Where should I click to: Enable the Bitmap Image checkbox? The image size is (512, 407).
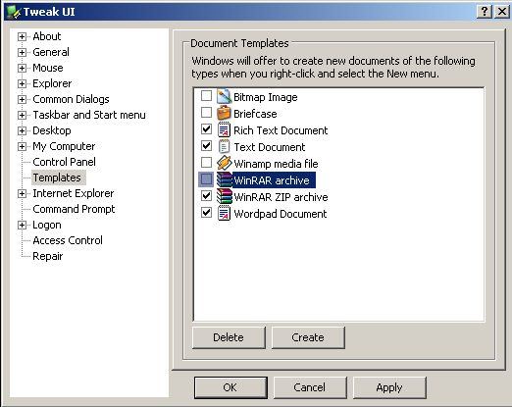point(206,96)
